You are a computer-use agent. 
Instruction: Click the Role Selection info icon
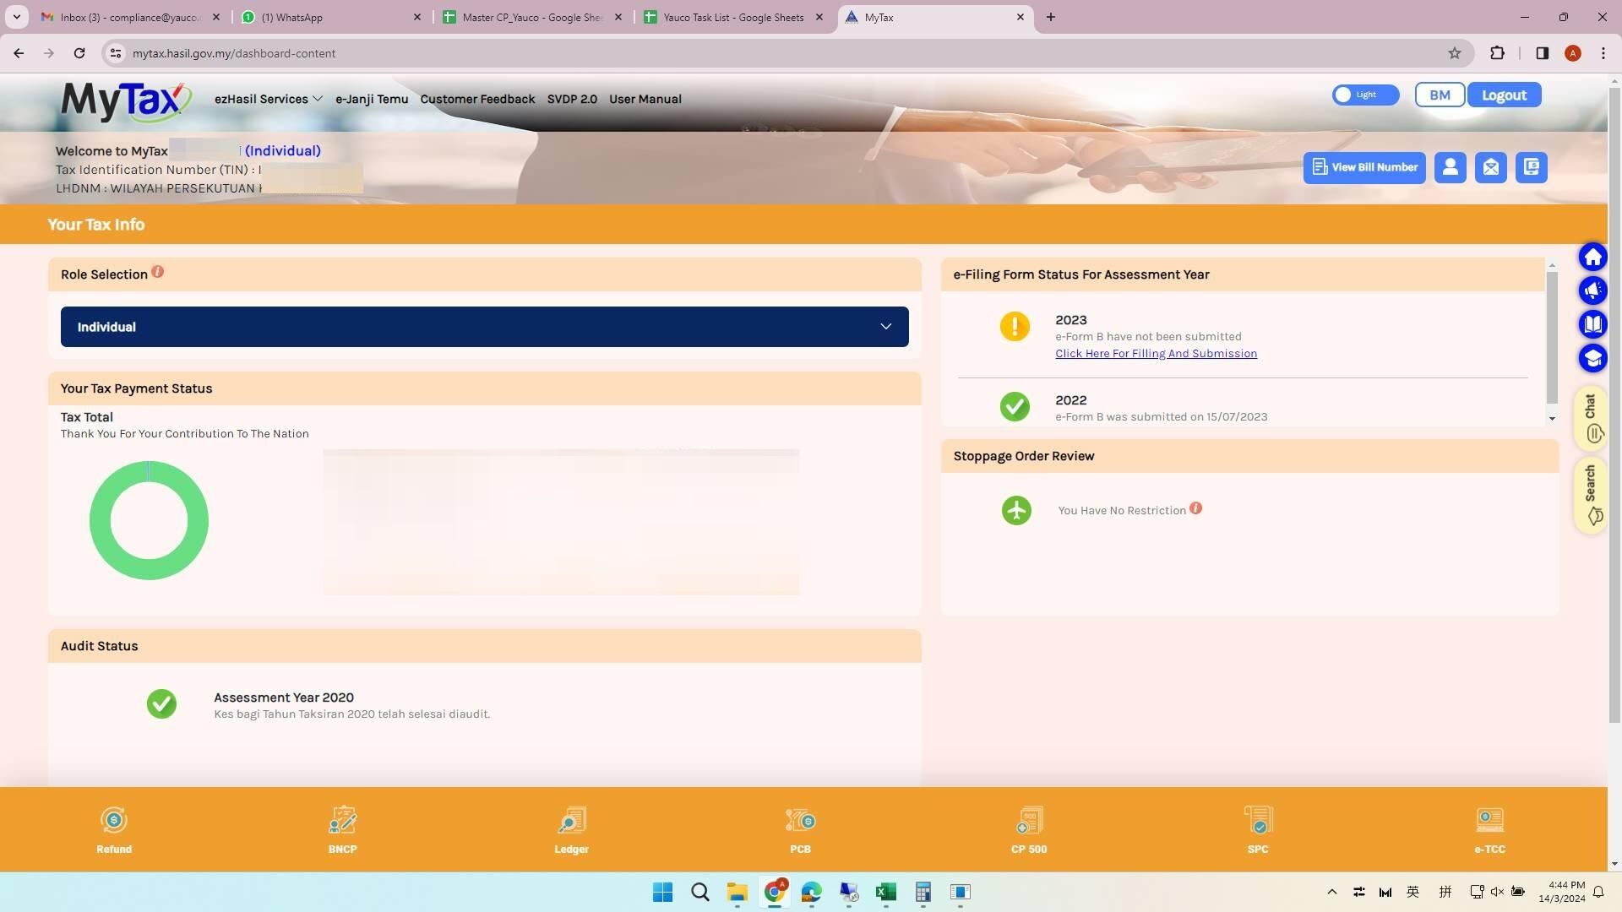point(158,272)
